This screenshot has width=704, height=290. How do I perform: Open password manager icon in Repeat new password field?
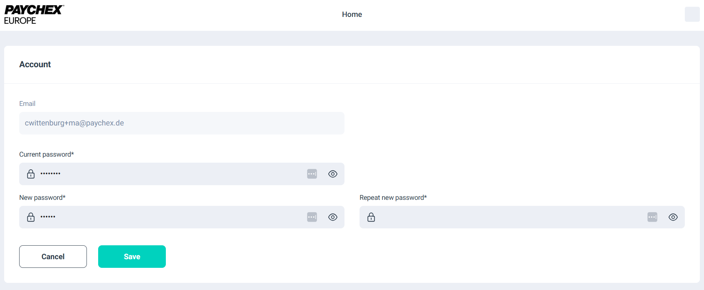(652, 217)
